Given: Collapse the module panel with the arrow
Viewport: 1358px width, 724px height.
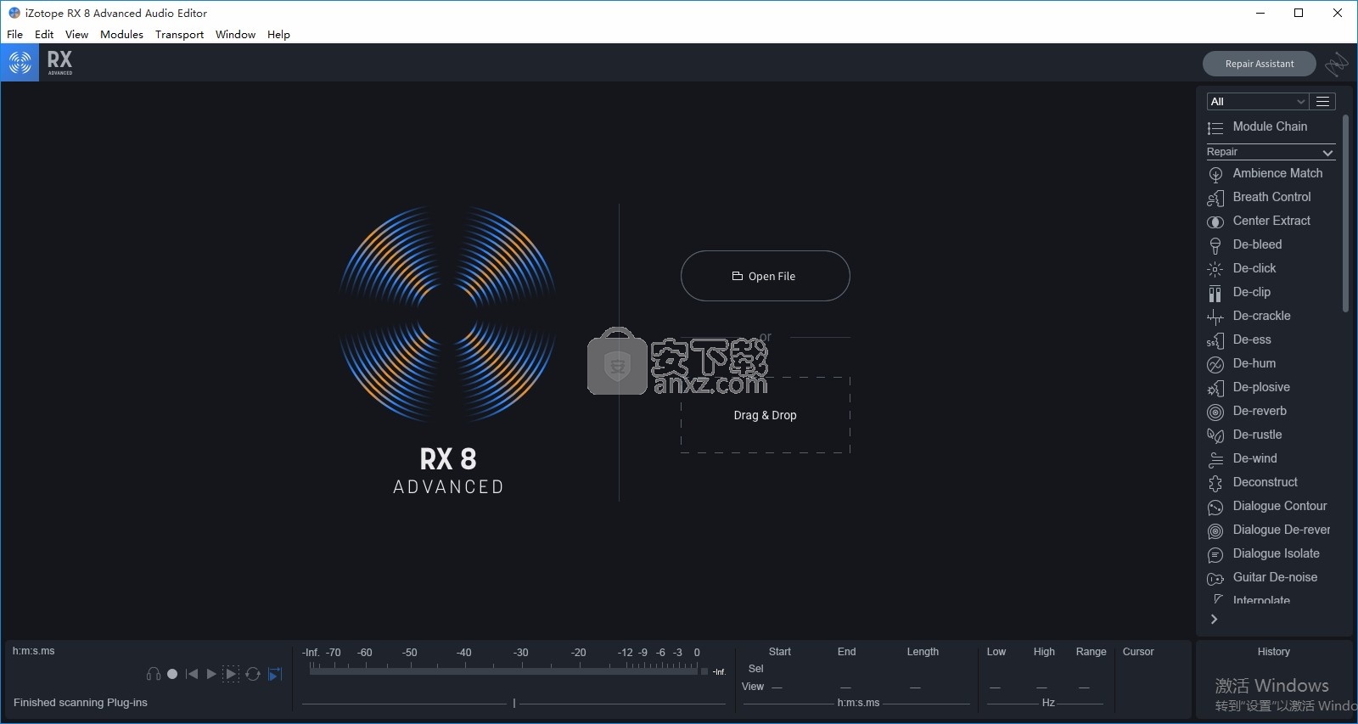Looking at the screenshot, I should (x=1215, y=620).
